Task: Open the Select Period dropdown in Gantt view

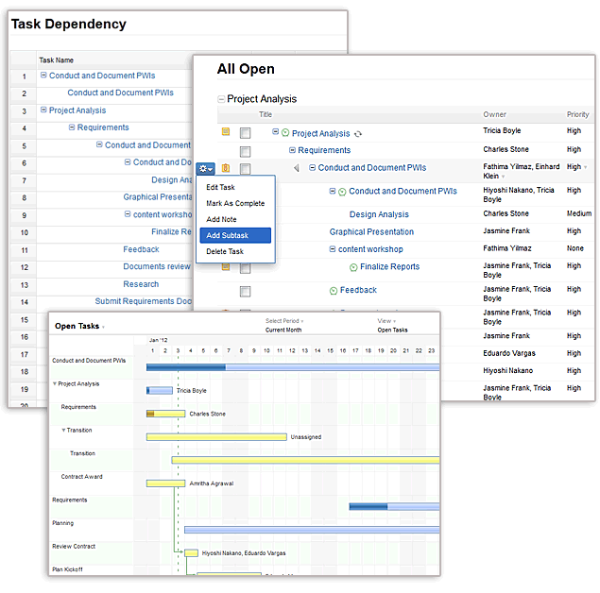Action: coord(283,321)
